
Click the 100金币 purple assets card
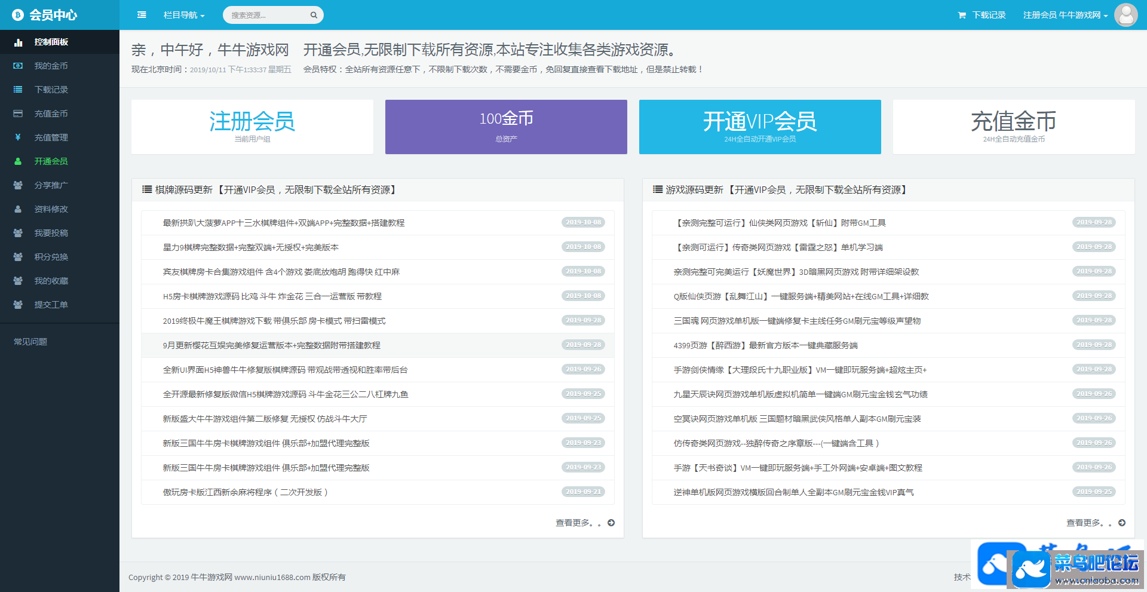(x=506, y=127)
